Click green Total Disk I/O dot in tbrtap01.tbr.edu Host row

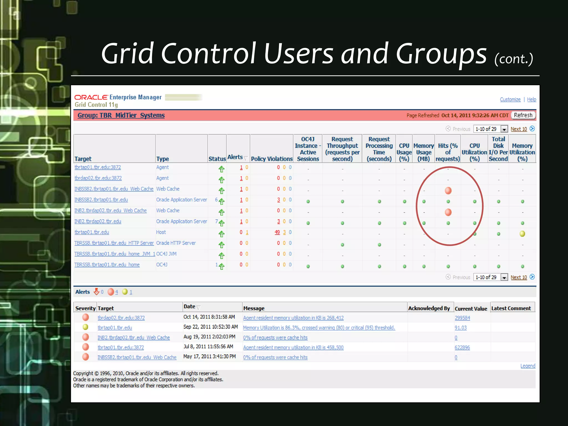[498, 234]
